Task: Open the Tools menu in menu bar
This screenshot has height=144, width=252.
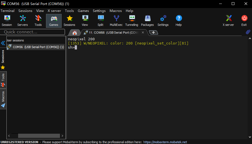Action: coord(69,11)
